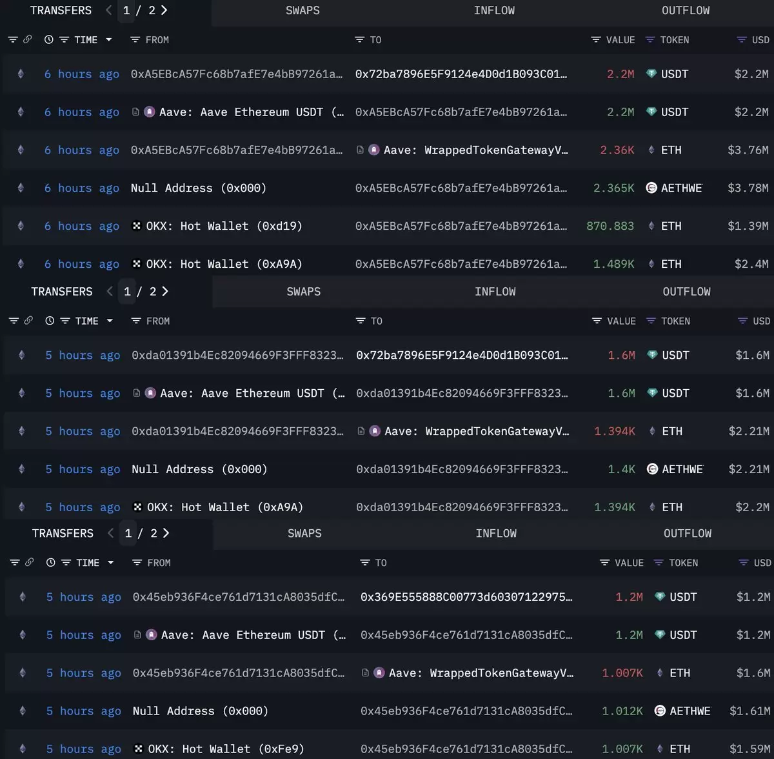Image resolution: width=774 pixels, height=759 pixels.
Task: Click the contract document icon before Aave WrappedTokenGateway in the 2.36K row
Action: pyautogui.click(x=361, y=150)
